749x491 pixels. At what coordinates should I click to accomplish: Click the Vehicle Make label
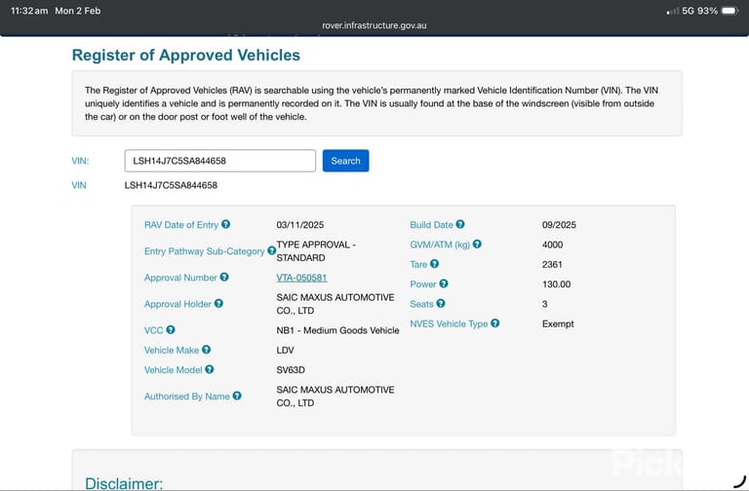click(x=172, y=351)
